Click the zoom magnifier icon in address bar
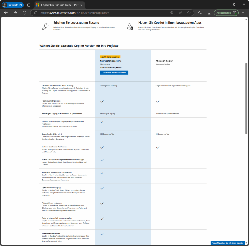 point(172,13)
